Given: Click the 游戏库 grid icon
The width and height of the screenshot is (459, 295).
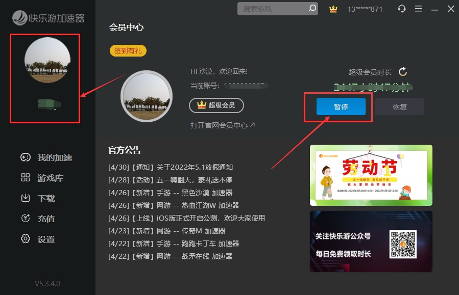Looking at the screenshot, I should [x=26, y=178].
